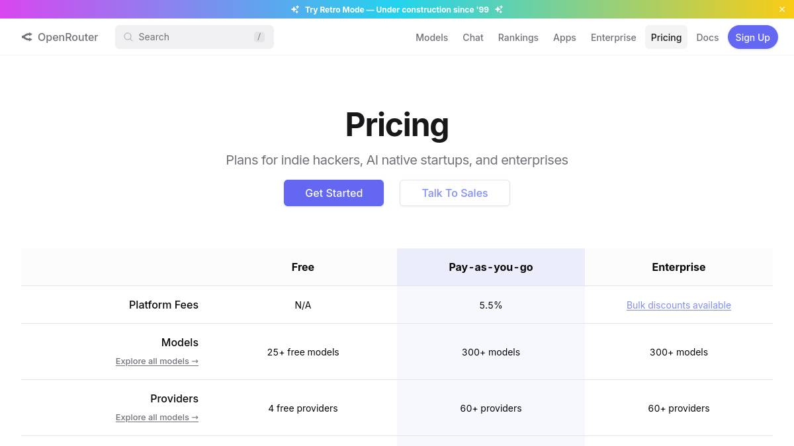Click the OpenRouter logo icon

click(x=26, y=37)
